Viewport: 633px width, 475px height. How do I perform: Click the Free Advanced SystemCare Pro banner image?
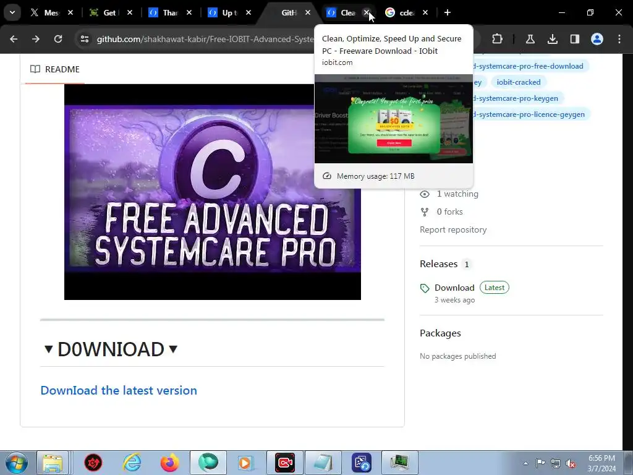pos(213,192)
